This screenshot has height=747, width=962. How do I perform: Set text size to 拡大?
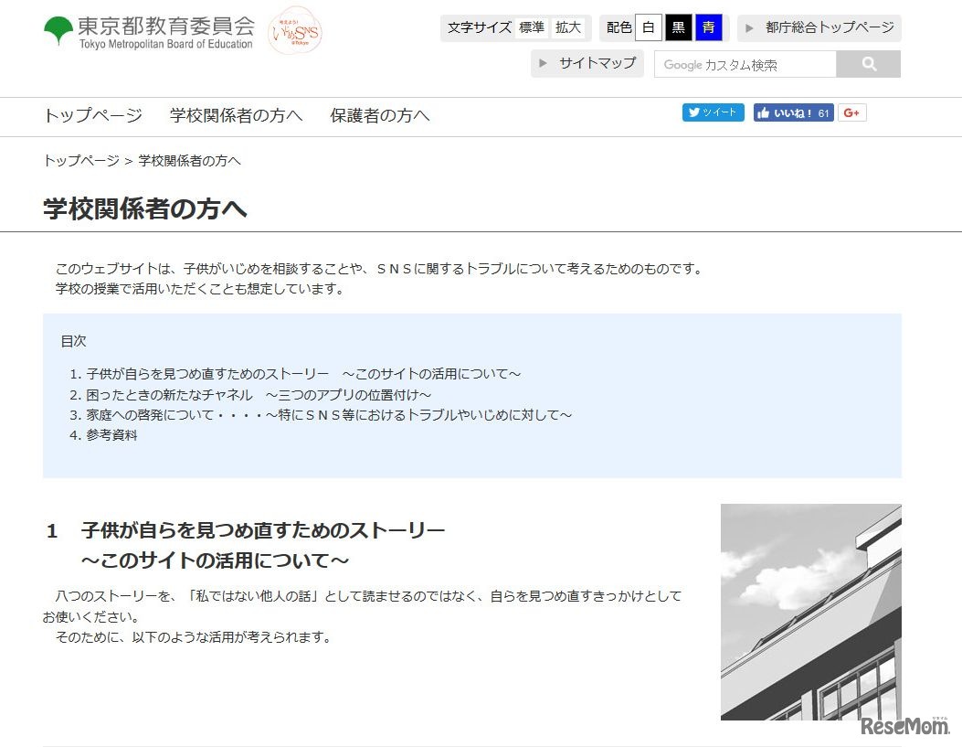[567, 27]
